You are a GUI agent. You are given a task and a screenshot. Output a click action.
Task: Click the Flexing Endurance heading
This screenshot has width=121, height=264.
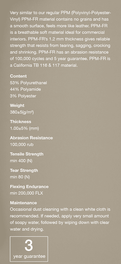(x=29, y=187)
